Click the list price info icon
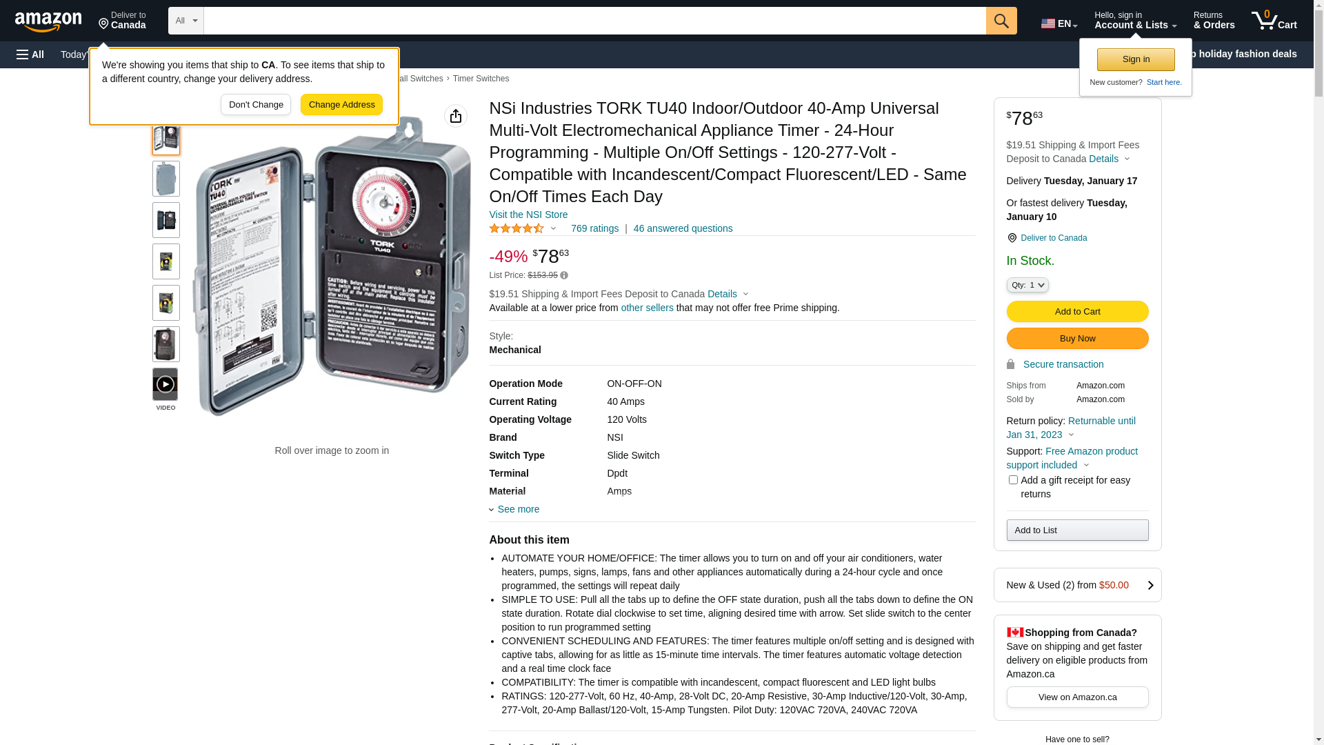The width and height of the screenshot is (1324, 745). [x=564, y=276]
